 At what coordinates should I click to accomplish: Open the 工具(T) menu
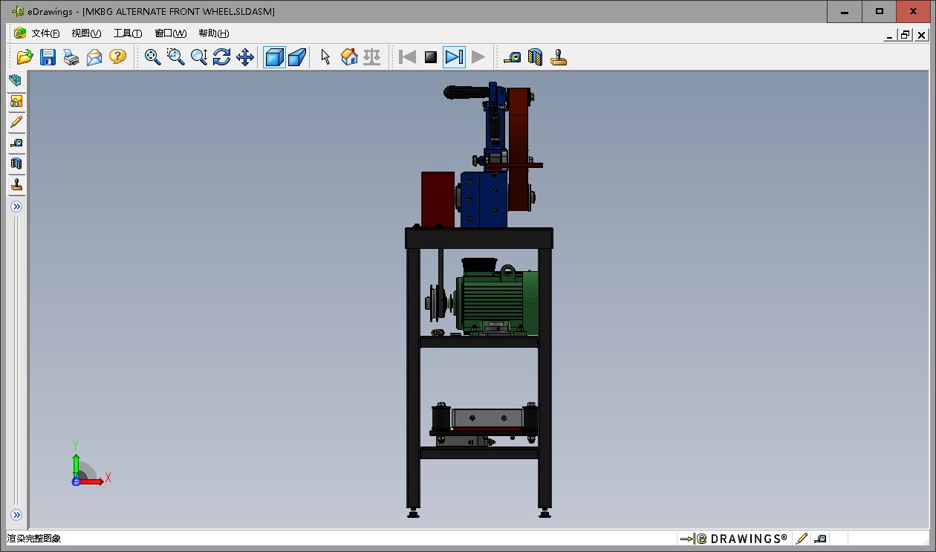coord(127,33)
